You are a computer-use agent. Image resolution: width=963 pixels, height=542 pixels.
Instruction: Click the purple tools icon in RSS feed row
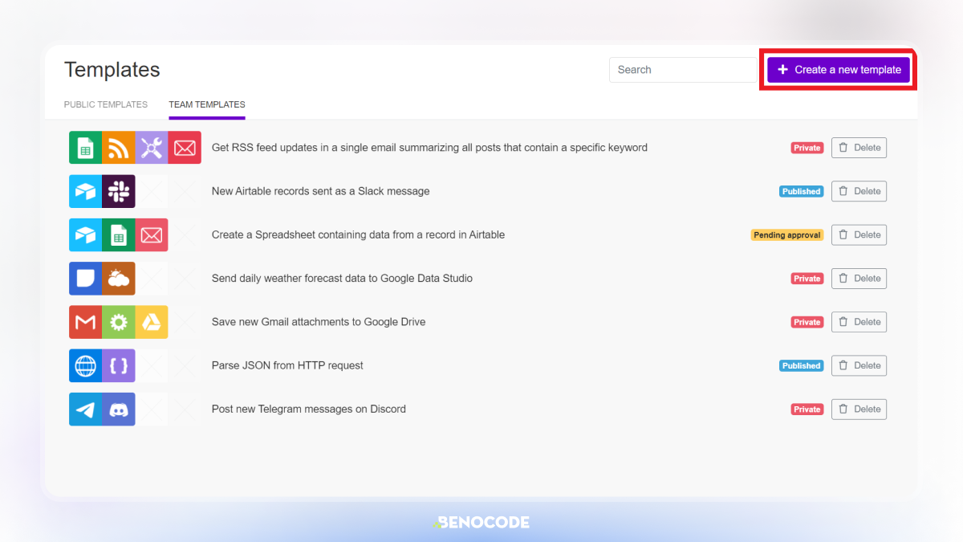pyautogui.click(x=152, y=148)
